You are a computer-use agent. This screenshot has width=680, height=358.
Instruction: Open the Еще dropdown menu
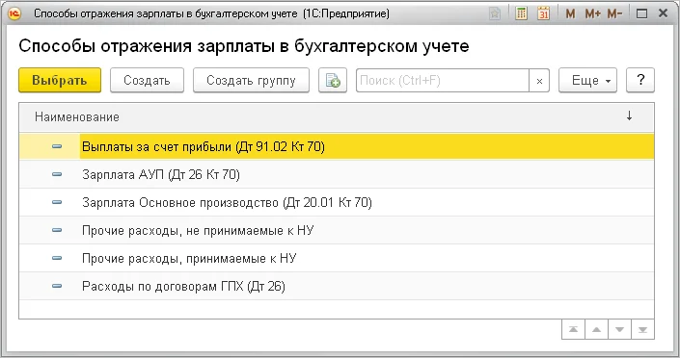click(x=588, y=80)
